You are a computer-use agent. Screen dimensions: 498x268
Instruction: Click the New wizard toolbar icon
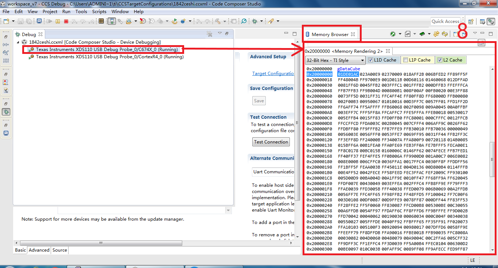pyautogui.click(x=6, y=21)
